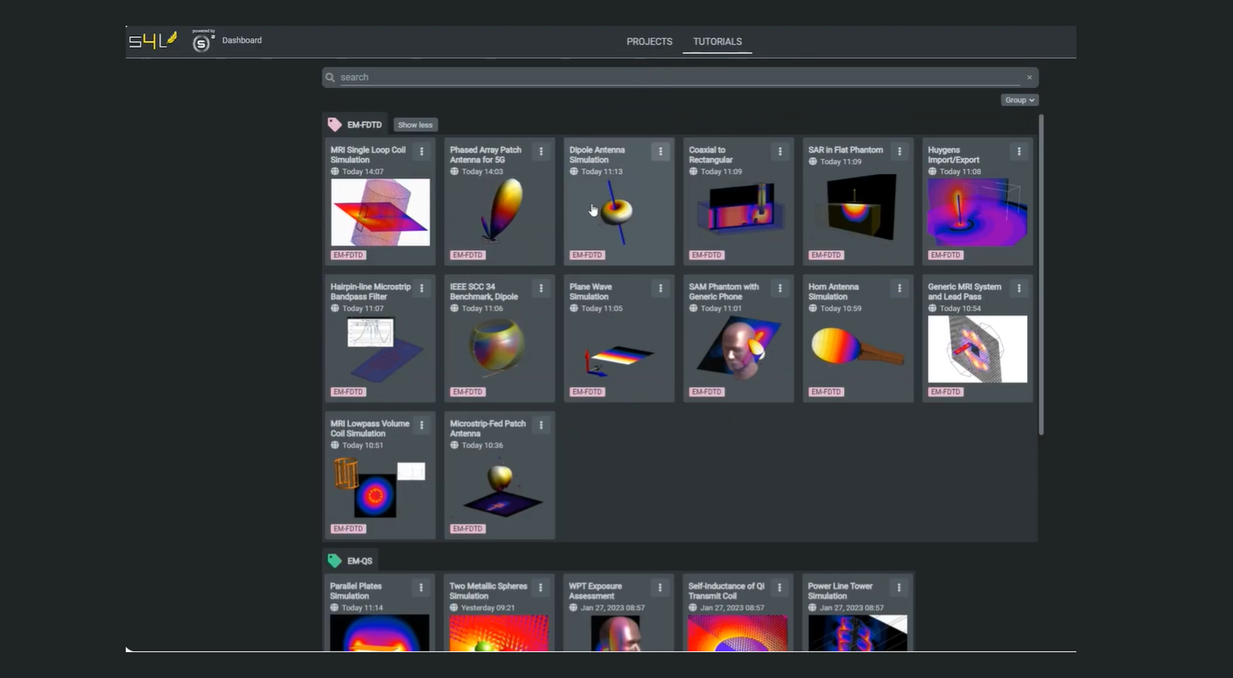Viewport: 1233px width, 678px height.
Task: Open options menu for Phased Array Patch Antenna
Action: pos(541,151)
